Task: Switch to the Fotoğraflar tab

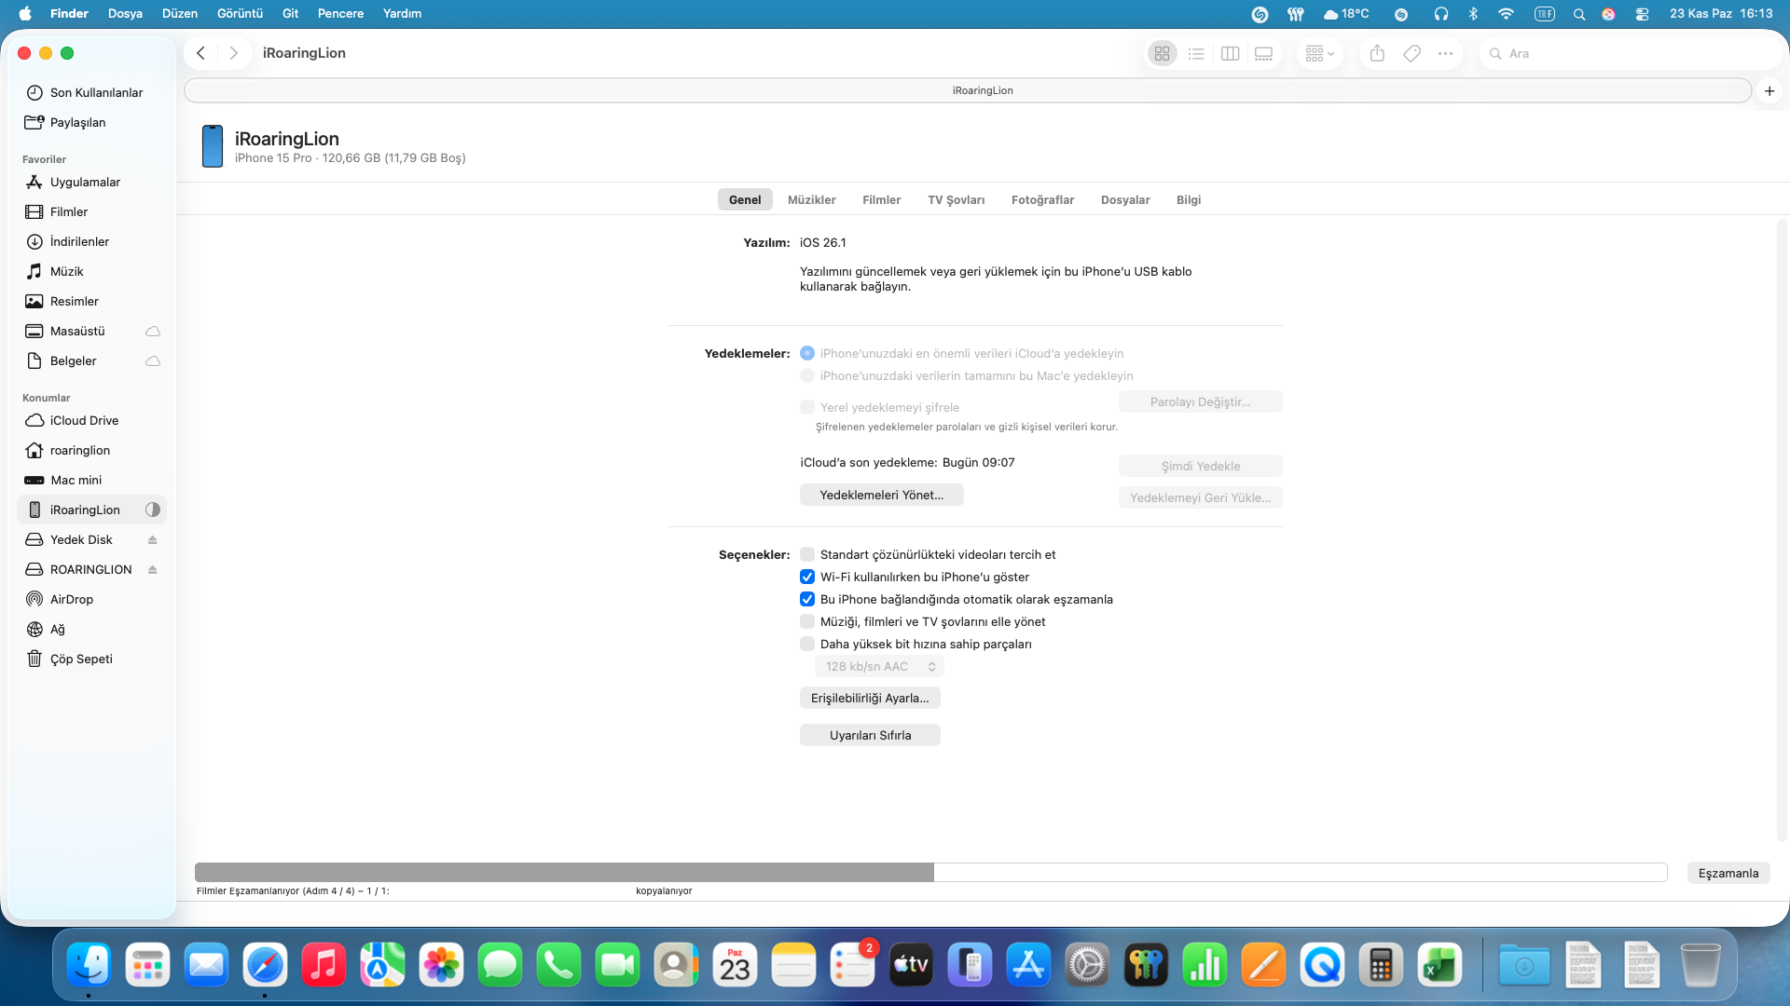Action: click(1042, 199)
